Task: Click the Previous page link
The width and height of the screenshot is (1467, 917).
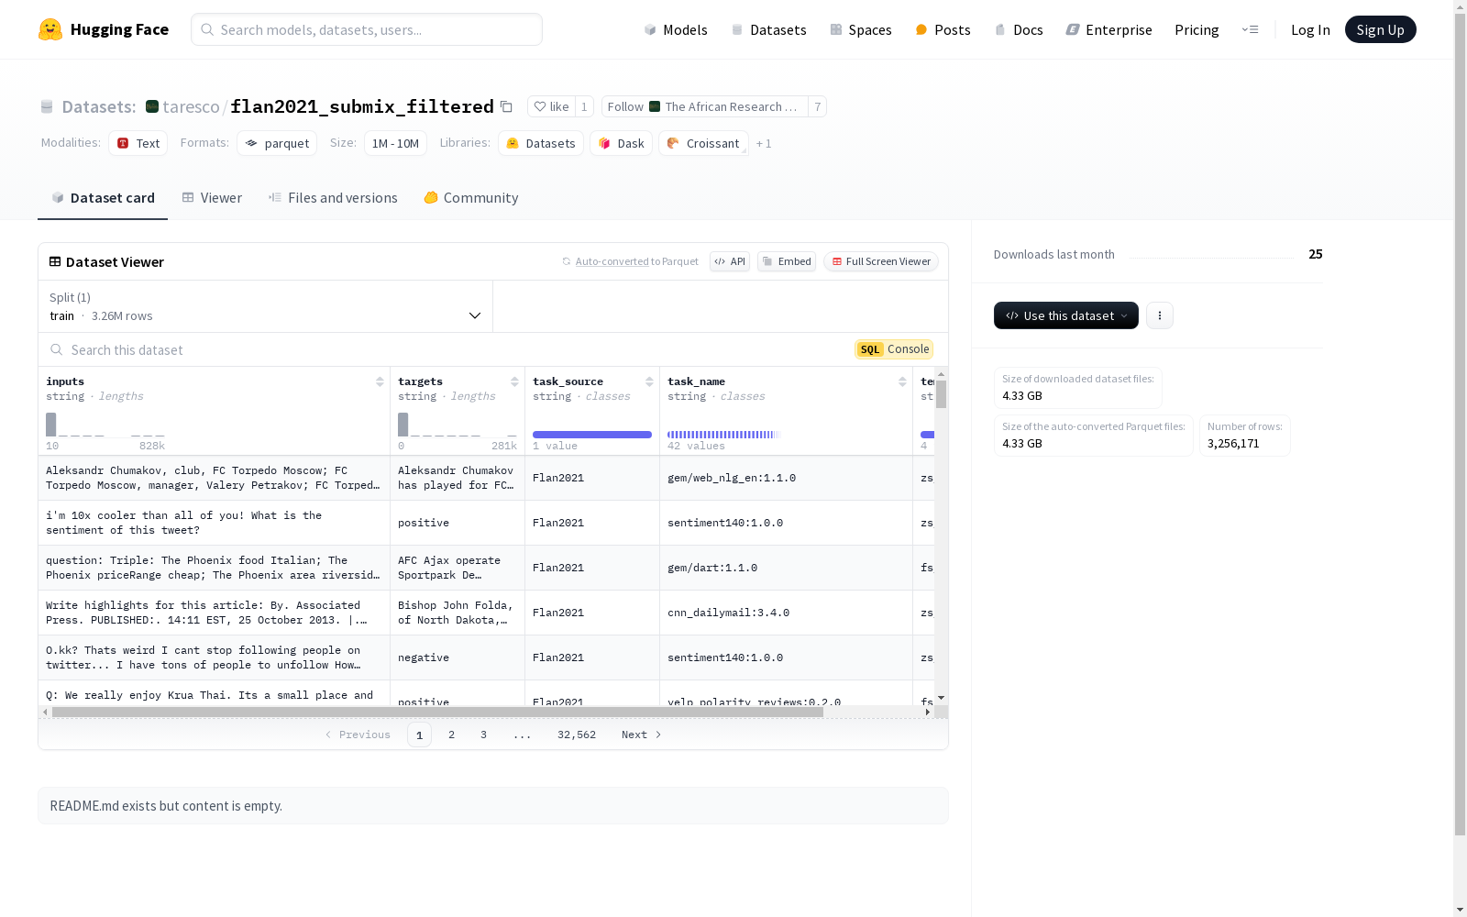Action: point(358,735)
